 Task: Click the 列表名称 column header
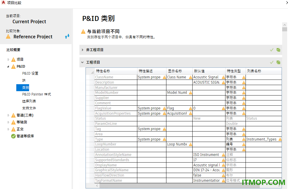tap(264, 71)
